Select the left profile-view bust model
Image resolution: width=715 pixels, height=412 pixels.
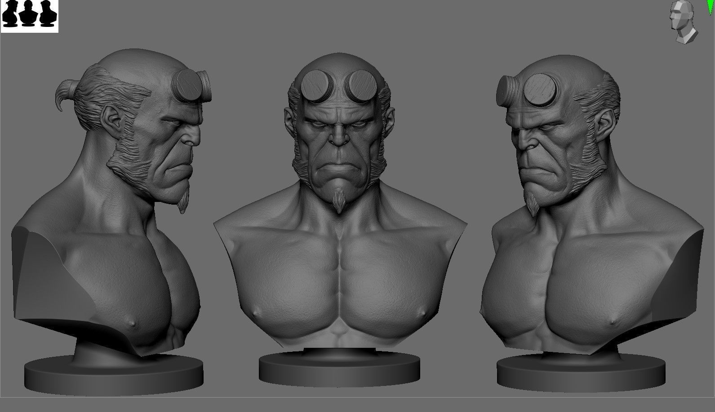107,222
